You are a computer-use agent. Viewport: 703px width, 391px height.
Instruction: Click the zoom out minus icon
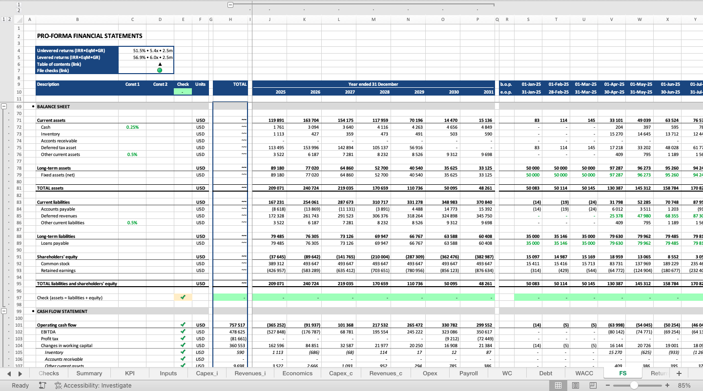pyautogui.click(x=608, y=385)
